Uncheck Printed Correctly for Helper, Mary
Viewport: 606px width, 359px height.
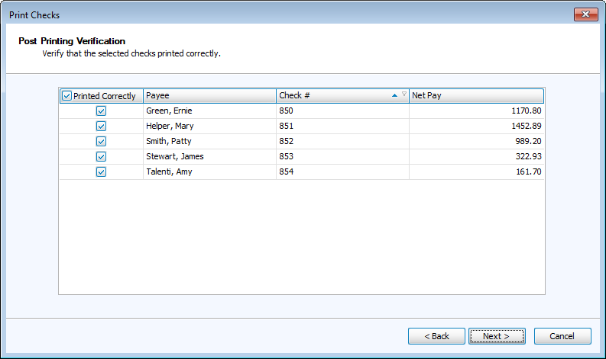[101, 126]
